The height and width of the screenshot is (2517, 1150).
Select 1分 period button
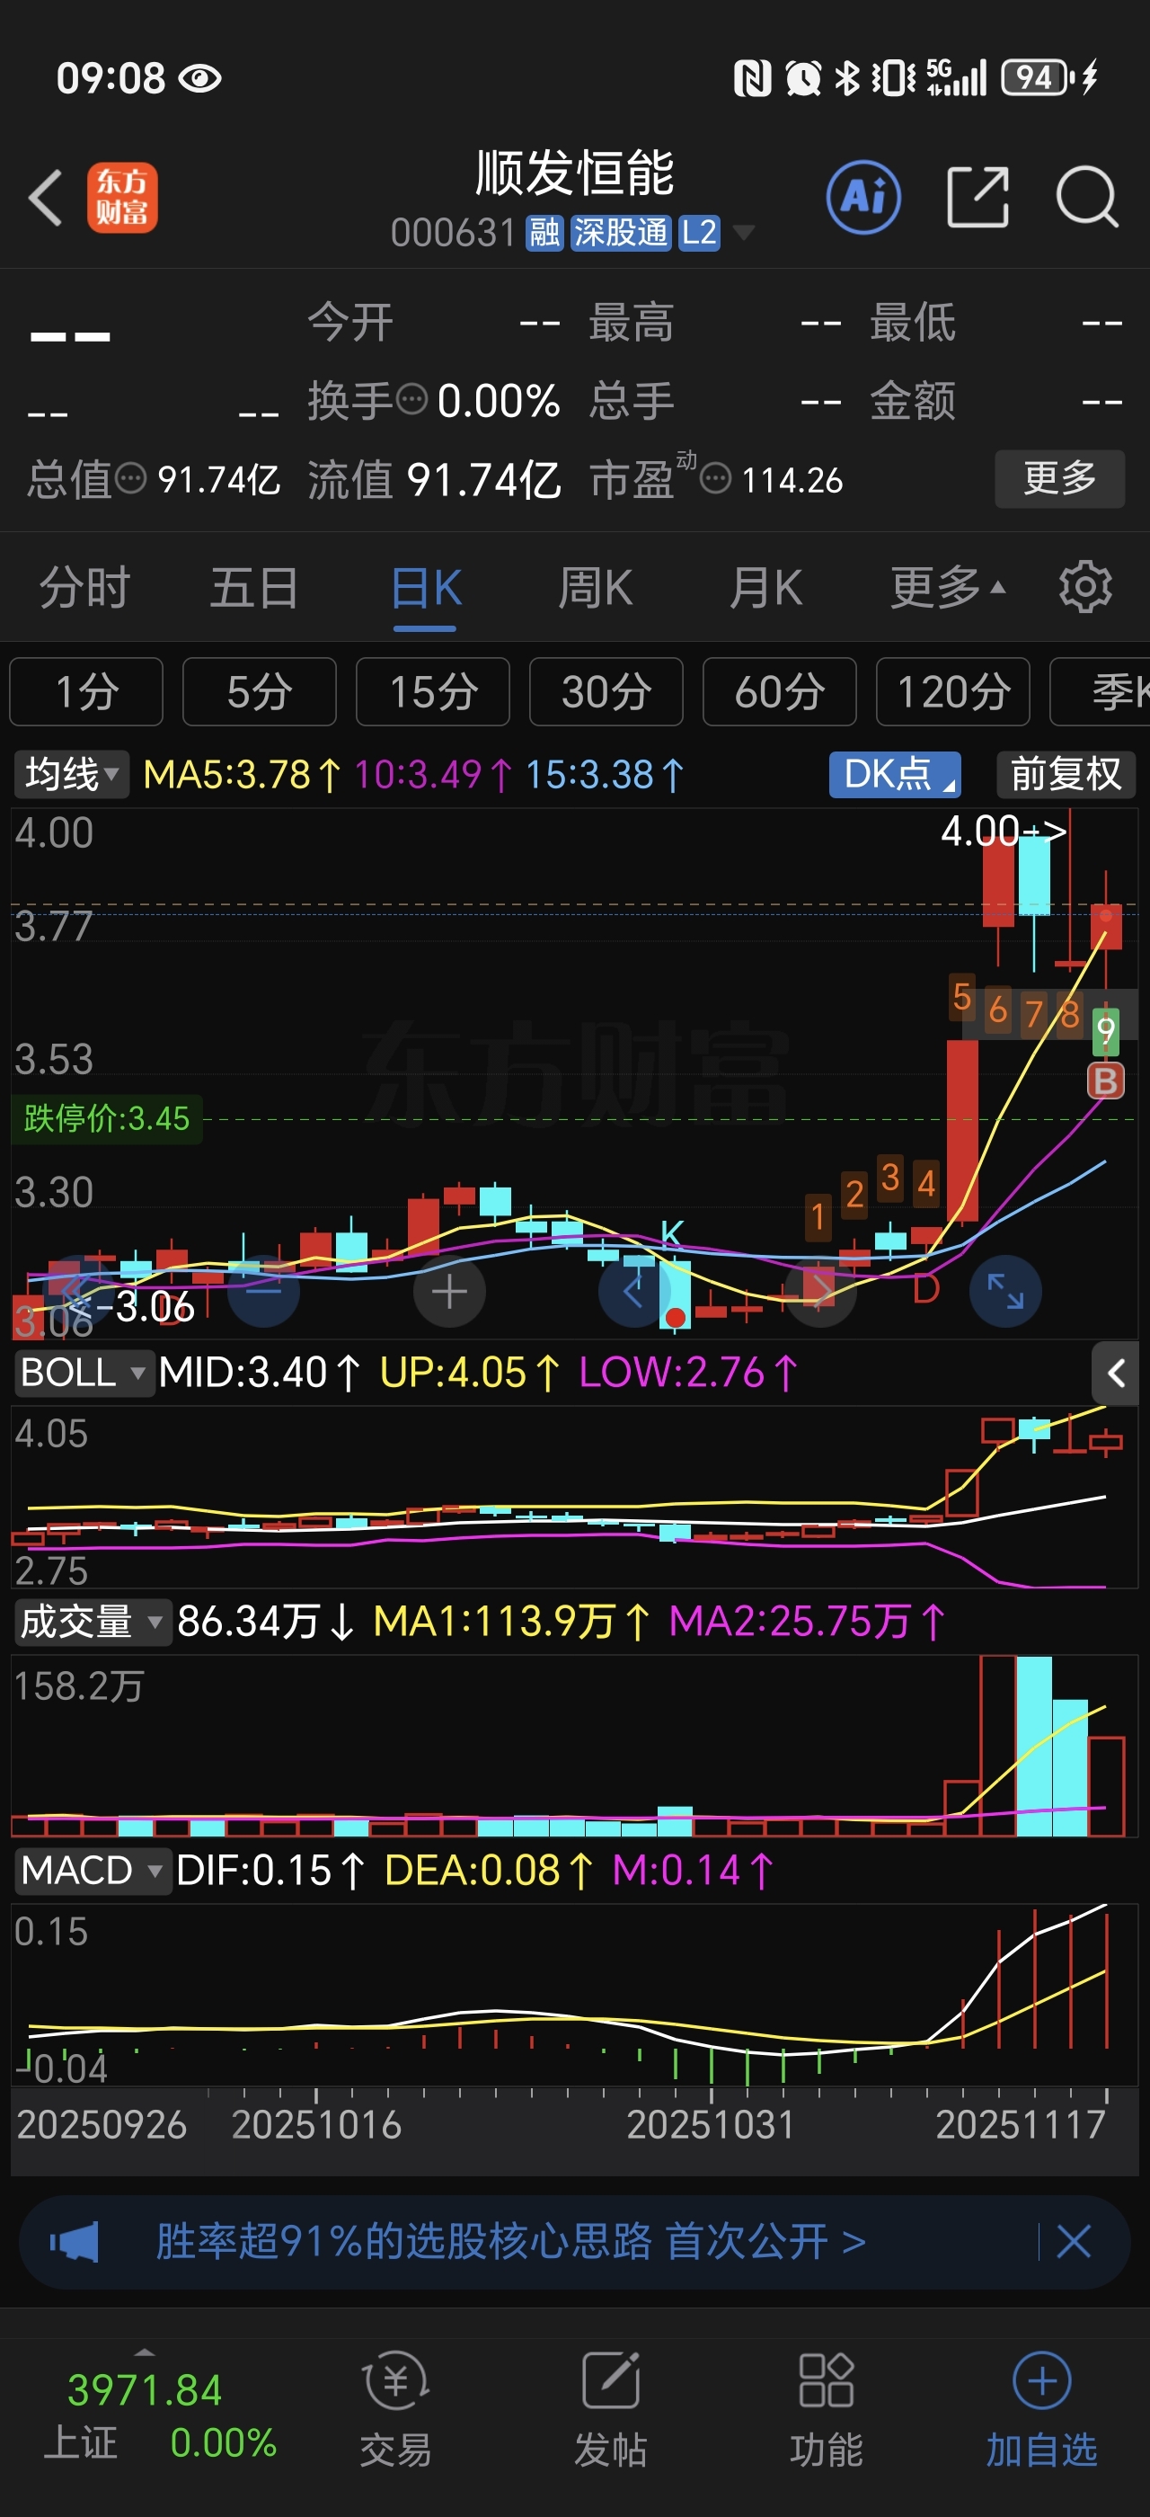pos(86,692)
